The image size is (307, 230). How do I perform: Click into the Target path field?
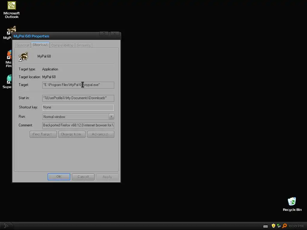78,85
